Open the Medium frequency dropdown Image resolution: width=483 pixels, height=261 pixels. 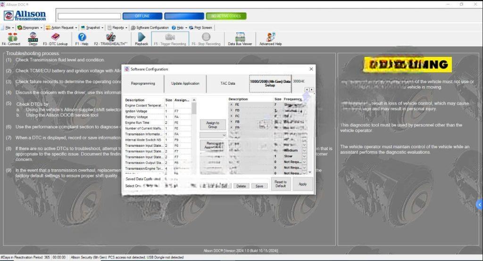304,150
